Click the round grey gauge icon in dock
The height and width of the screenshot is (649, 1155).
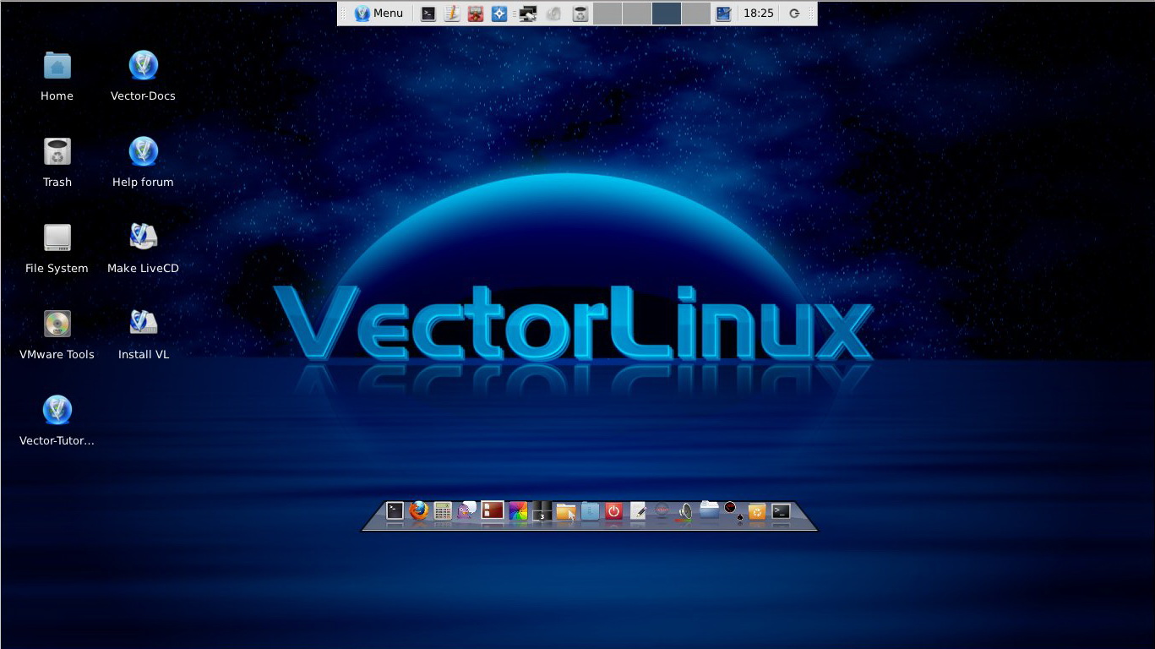coord(662,510)
